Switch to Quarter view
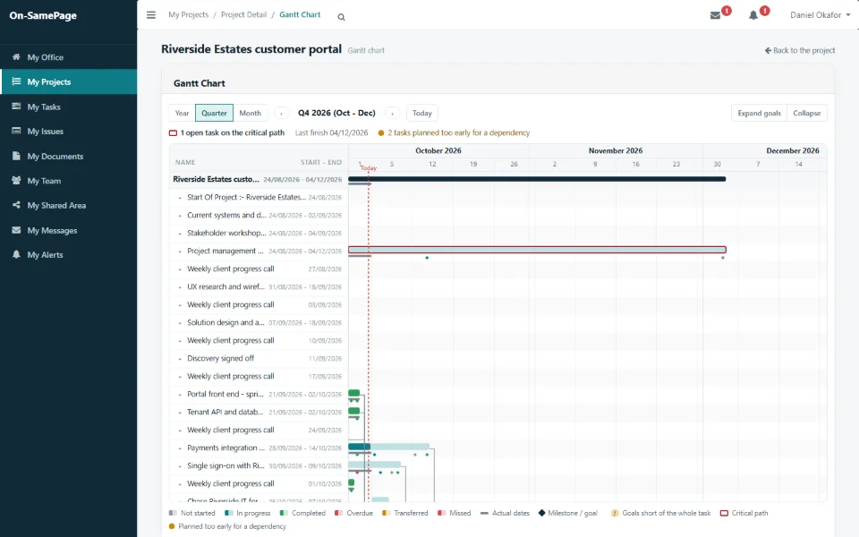The width and height of the screenshot is (859, 537). pyautogui.click(x=214, y=113)
